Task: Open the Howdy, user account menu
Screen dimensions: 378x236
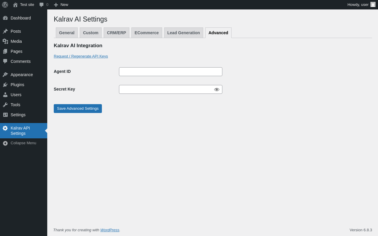Action: click(x=358, y=5)
